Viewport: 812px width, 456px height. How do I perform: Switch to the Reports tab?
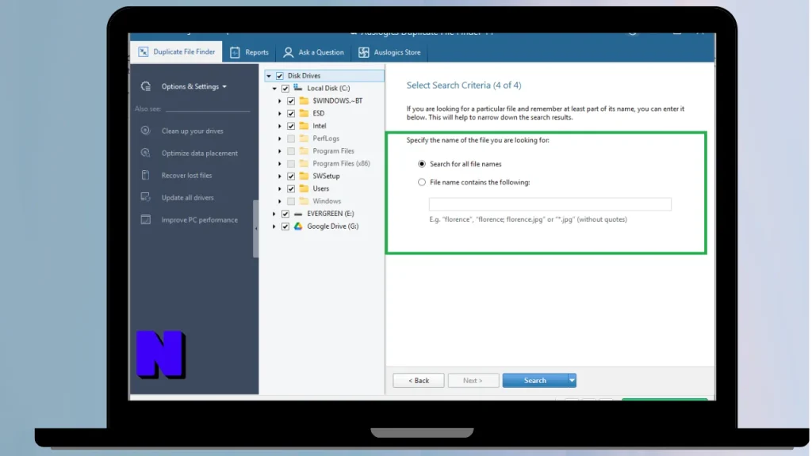pyautogui.click(x=249, y=52)
